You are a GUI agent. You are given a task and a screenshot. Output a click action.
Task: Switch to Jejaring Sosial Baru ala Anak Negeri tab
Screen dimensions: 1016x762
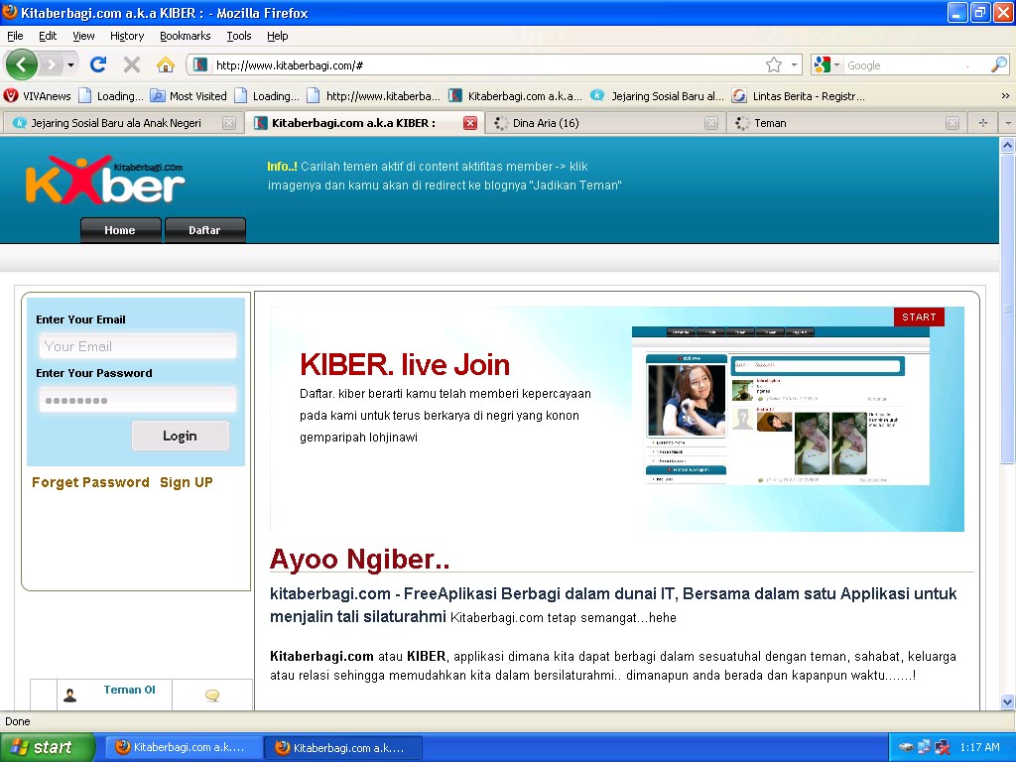click(x=116, y=123)
